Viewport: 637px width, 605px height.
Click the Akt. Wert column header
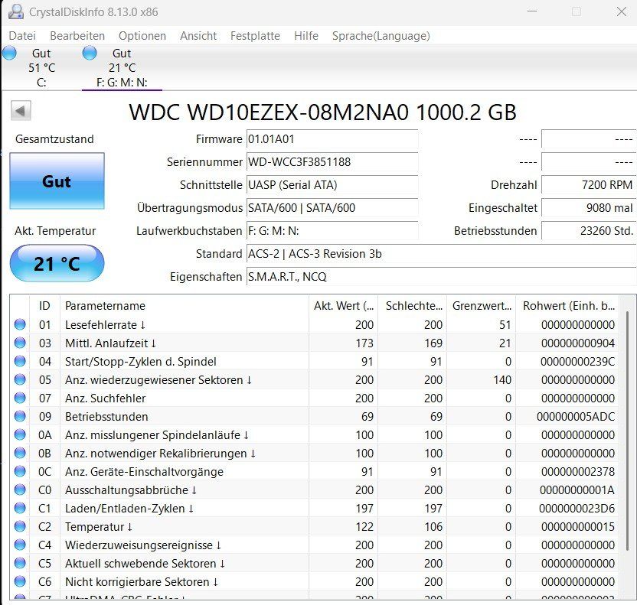343,305
